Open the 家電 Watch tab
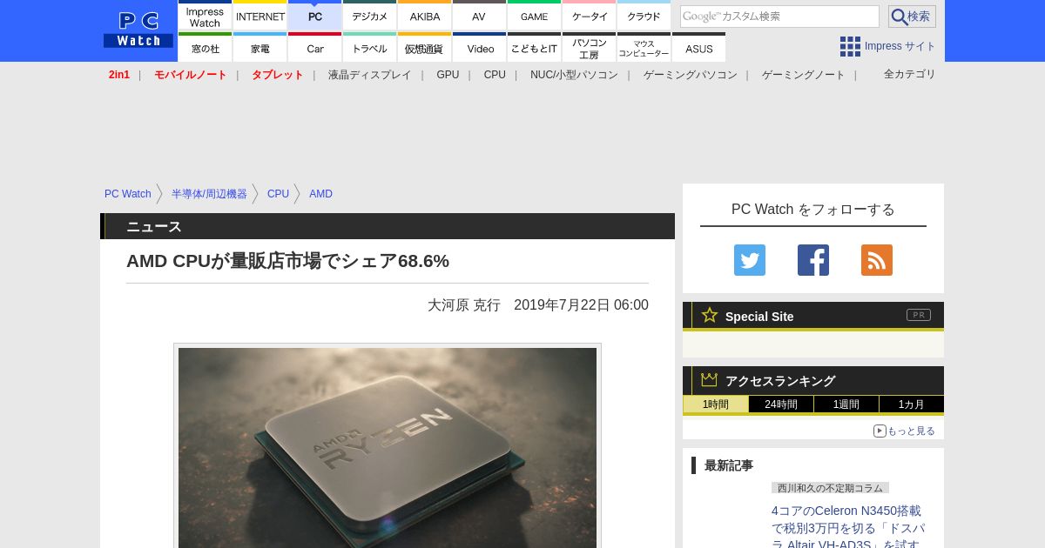Screen dimensions: 1045x548 (x=260, y=47)
